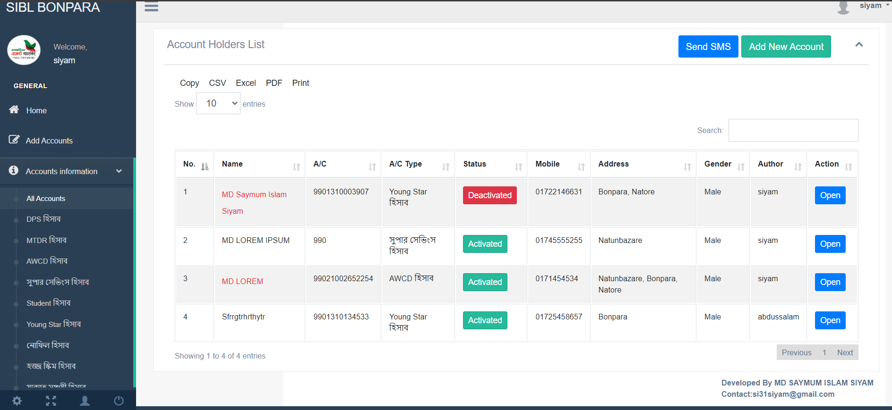The image size is (892, 410).
Task: Click the Add New Account button
Action: click(x=786, y=47)
